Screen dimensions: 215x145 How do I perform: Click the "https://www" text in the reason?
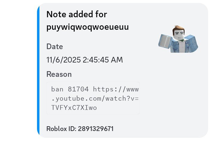[x=116, y=89]
